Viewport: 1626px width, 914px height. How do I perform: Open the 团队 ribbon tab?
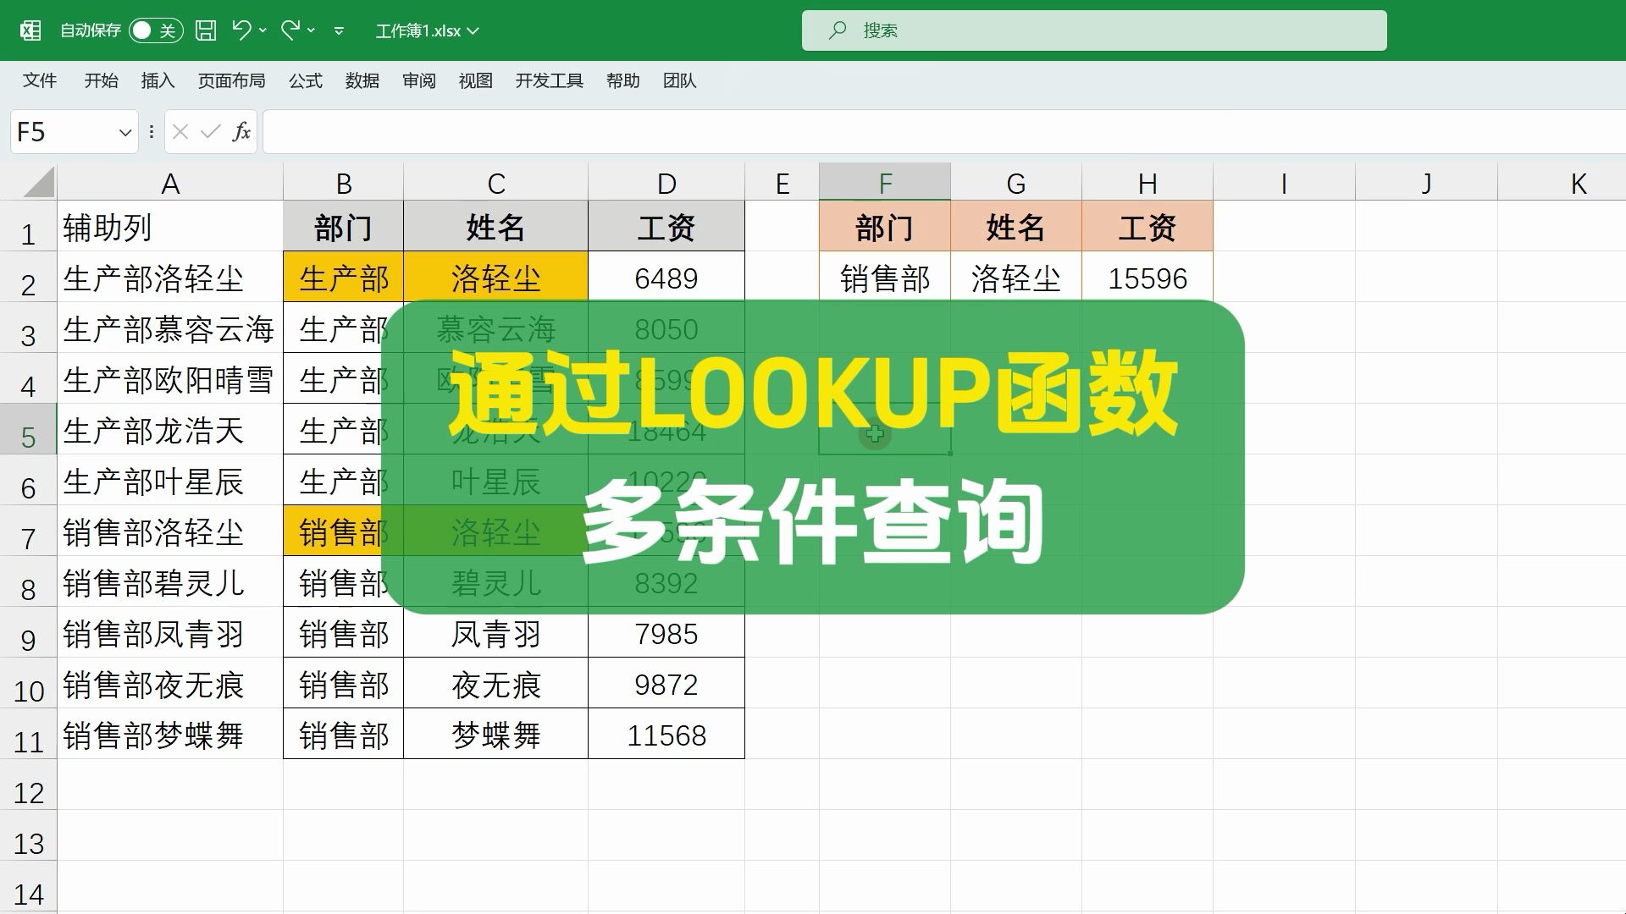click(x=680, y=80)
